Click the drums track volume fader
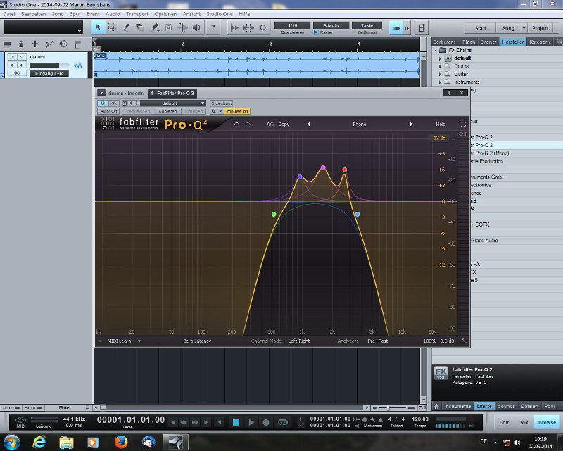This screenshot has width=563, height=451. tap(49, 65)
